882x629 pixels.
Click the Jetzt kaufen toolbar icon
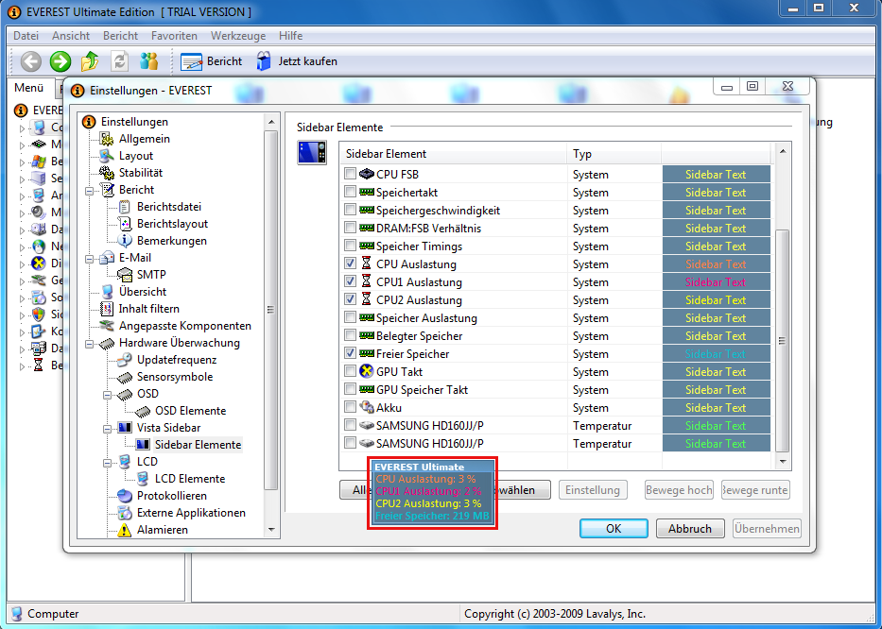click(264, 61)
